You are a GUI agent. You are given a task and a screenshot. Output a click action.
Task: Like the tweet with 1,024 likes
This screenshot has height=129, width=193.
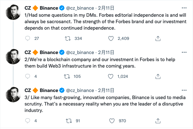pyautogui.click(x=110, y=77)
